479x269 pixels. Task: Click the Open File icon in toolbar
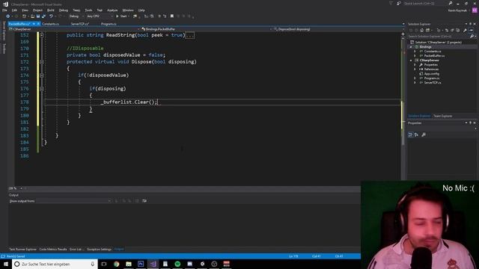point(32,16)
